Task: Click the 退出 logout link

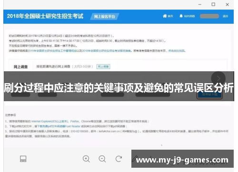Action: [x=225, y=16]
